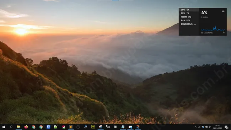Show hidden system tray icons
Viewport: 231px width, 130px height.
coord(196,127)
